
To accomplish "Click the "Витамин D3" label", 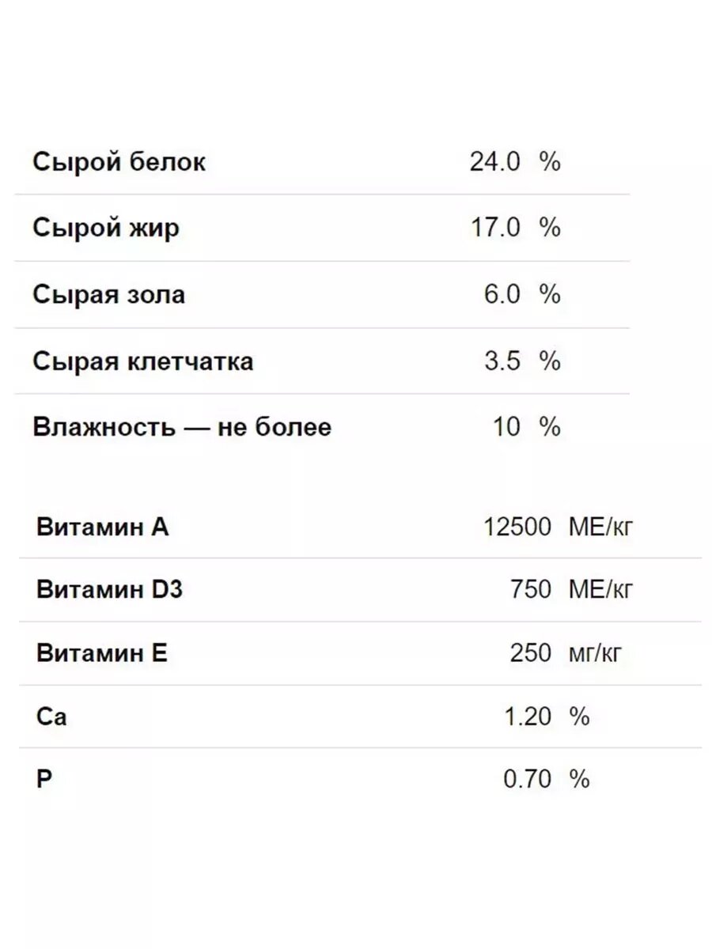I will coord(109,590).
